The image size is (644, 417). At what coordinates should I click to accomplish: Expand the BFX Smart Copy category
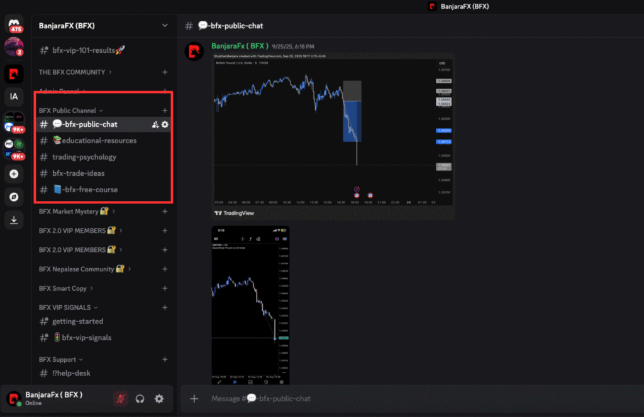pos(63,288)
